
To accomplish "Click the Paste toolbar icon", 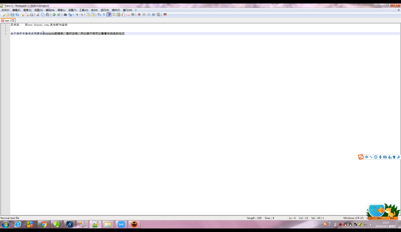I will coord(47,15).
